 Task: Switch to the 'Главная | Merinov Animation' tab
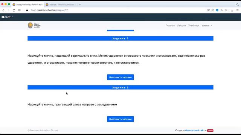[x=61, y=5]
